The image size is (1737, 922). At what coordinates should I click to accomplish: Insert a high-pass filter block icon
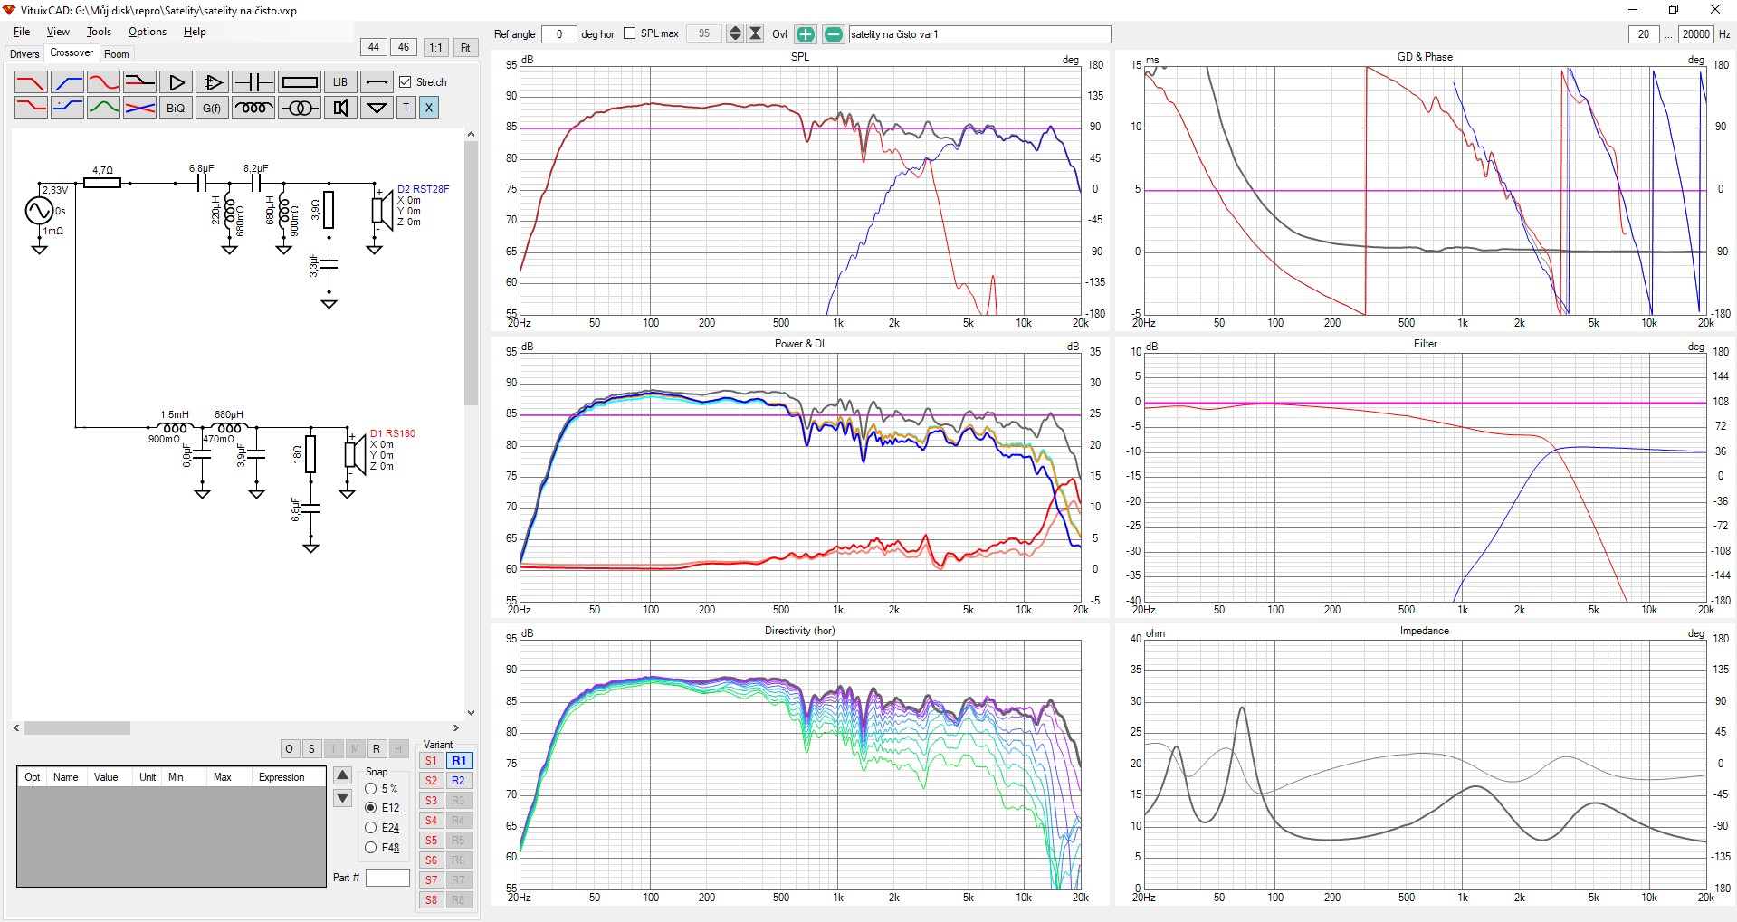pos(67,82)
